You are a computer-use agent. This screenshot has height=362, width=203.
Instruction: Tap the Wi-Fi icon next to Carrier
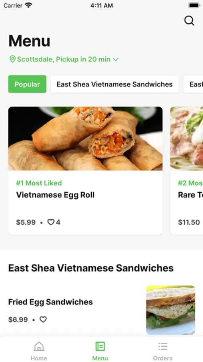(28, 5)
